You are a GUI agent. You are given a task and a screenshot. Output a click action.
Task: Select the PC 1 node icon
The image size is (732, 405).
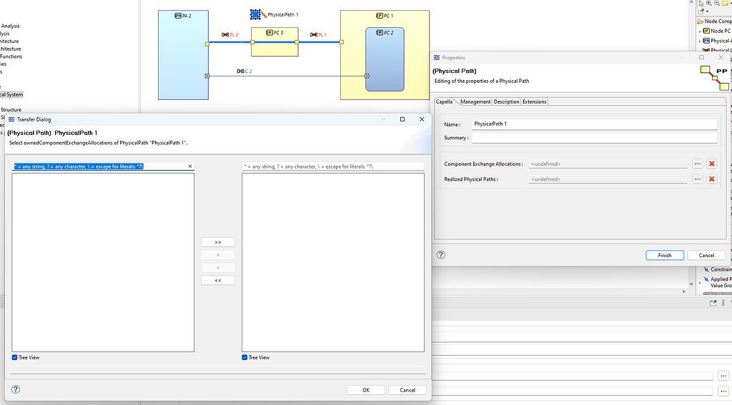(x=380, y=16)
